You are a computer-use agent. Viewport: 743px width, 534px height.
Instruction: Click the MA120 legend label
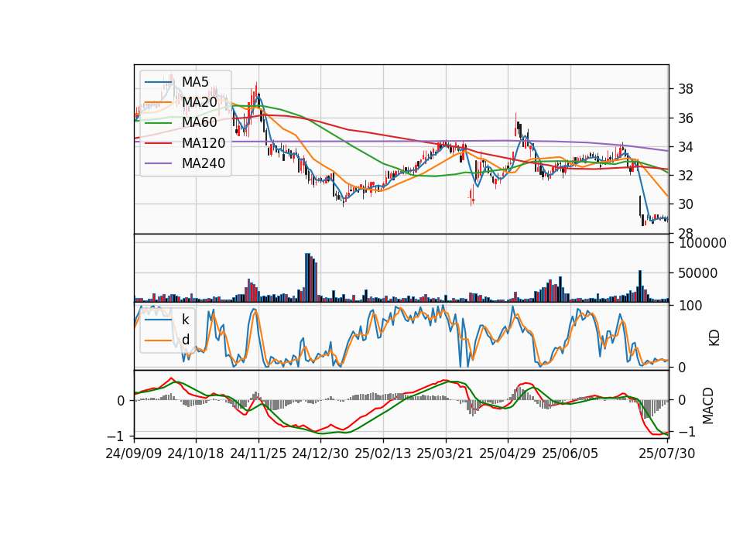coord(204,143)
